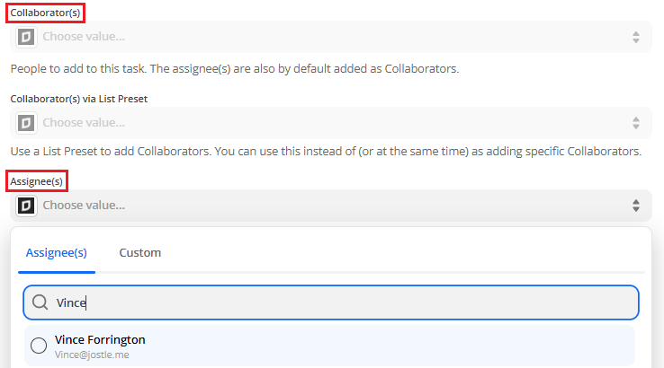
Task: Click the app icon in the Collaborator(s) field
Action: point(26,37)
